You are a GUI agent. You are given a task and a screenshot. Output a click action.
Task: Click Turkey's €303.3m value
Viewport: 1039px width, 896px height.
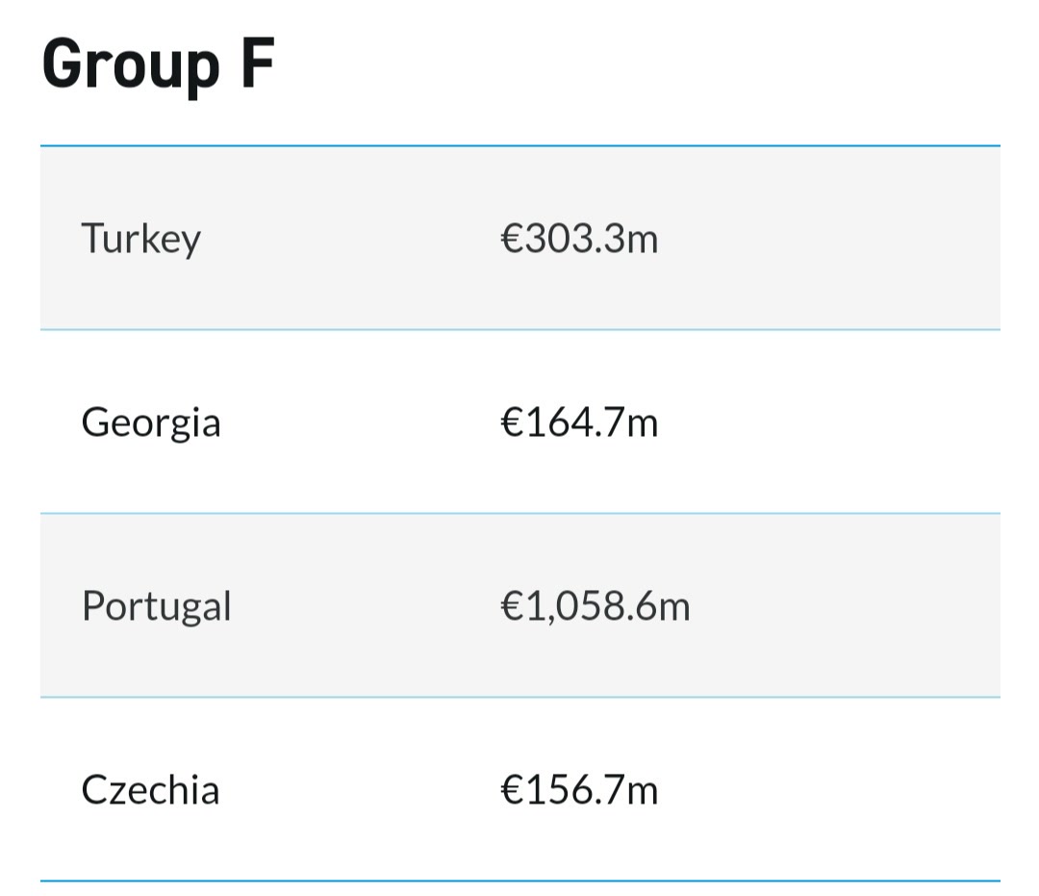(579, 239)
